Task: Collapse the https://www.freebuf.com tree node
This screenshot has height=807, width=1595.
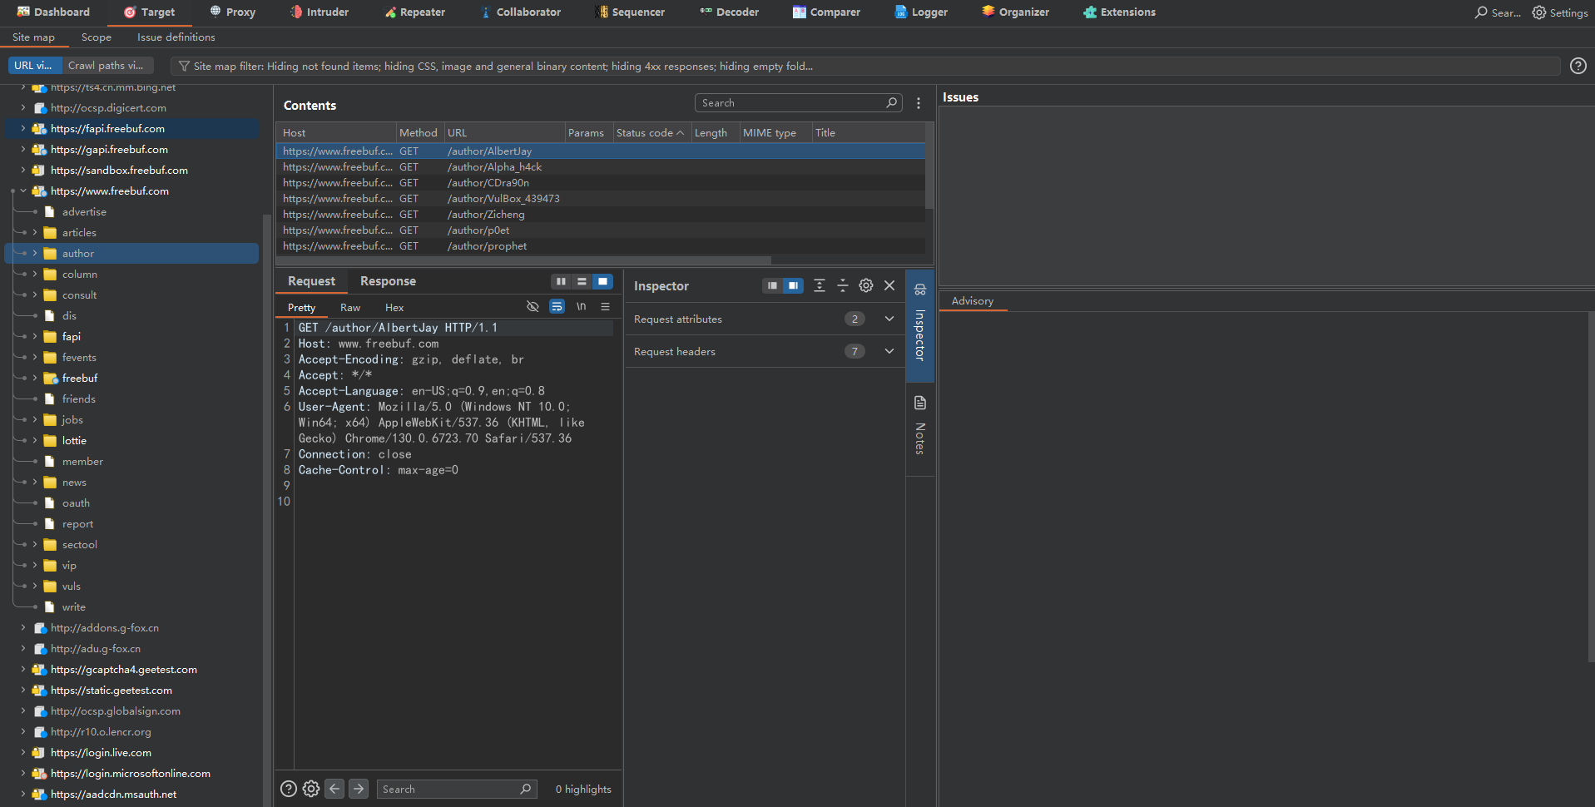Action: tap(23, 191)
